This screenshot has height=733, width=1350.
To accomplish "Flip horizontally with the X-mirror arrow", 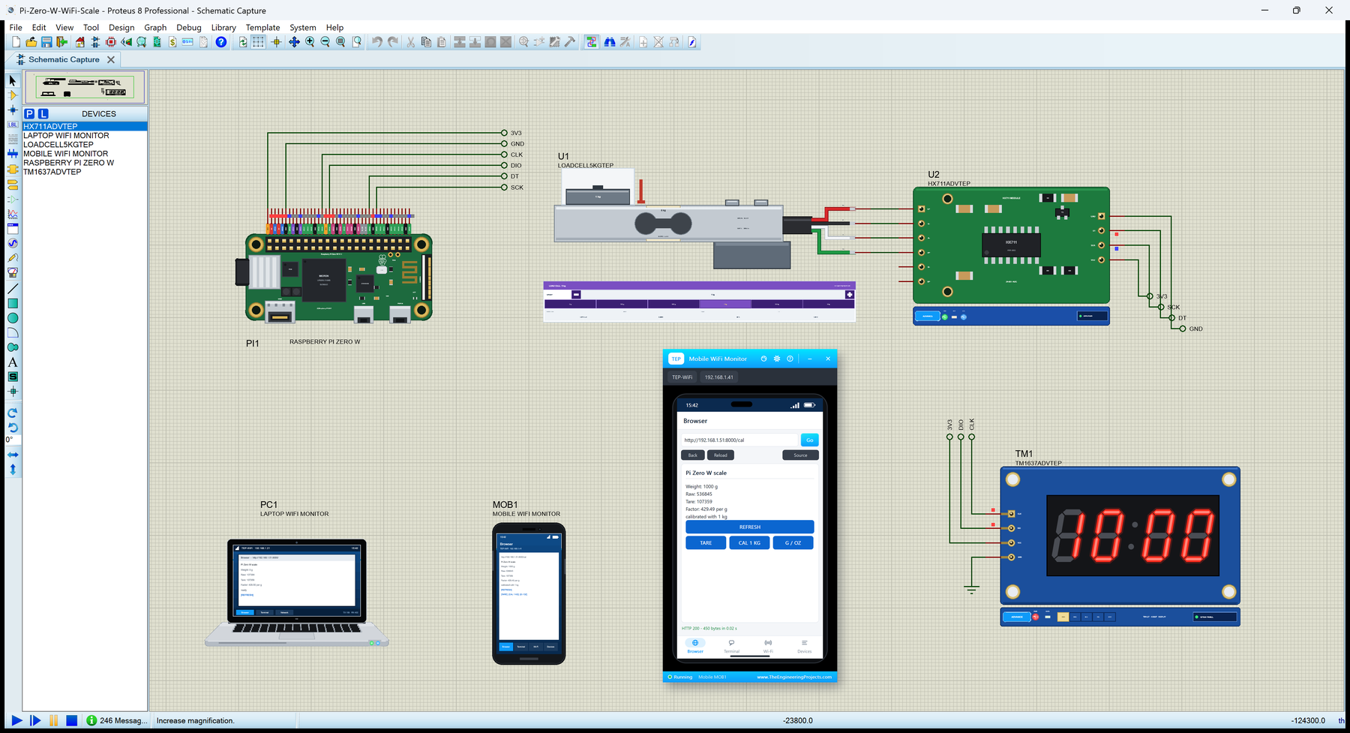I will click(13, 455).
